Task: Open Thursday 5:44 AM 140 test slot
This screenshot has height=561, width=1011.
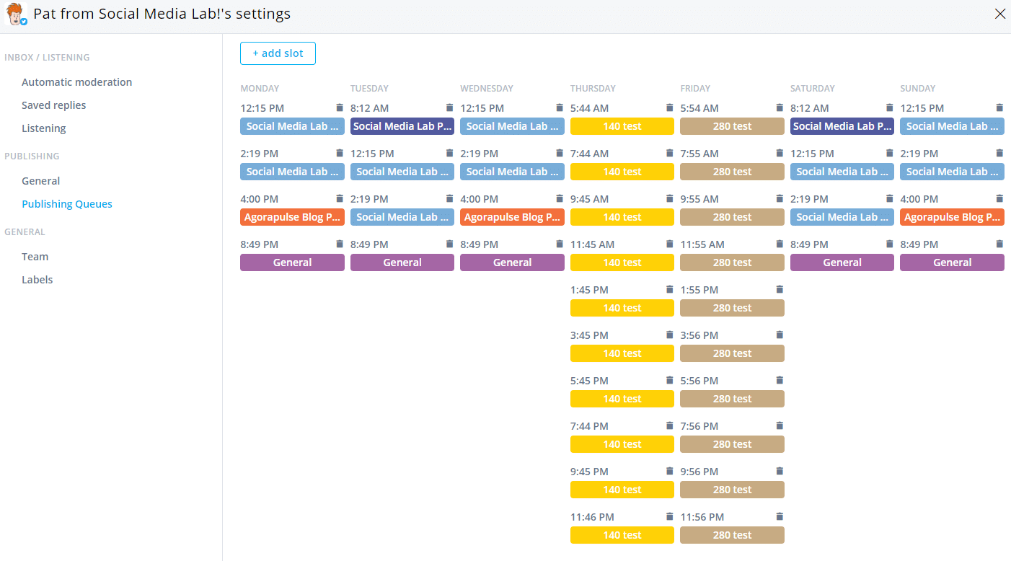Action: [622, 126]
